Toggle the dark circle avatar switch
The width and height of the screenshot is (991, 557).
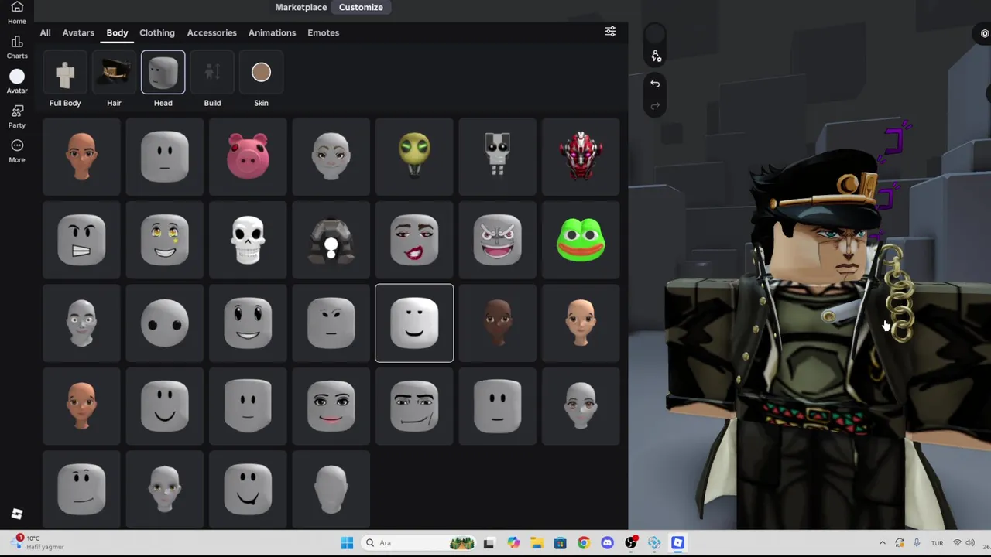coord(655,34)
